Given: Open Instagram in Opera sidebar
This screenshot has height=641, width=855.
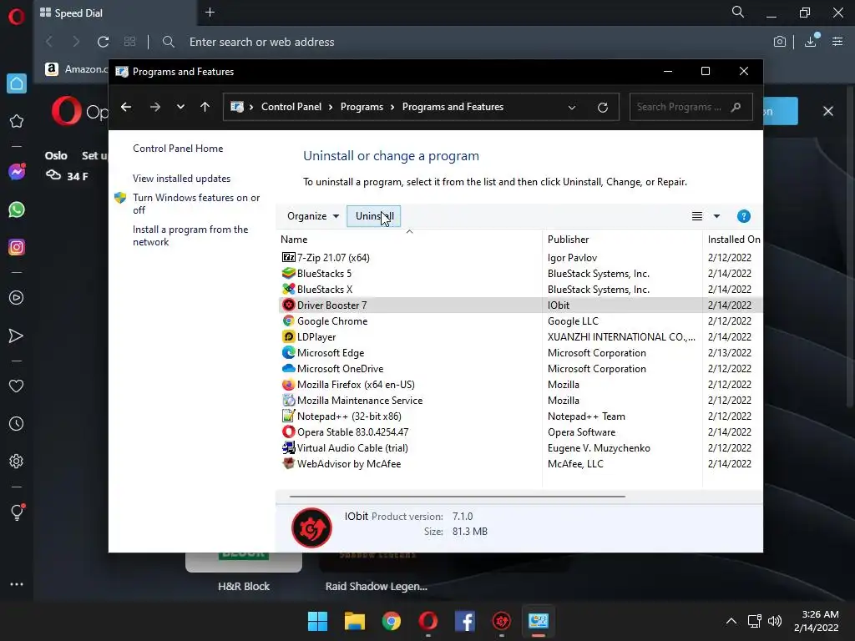Looking at the screenshot, I should click(17, 247).
